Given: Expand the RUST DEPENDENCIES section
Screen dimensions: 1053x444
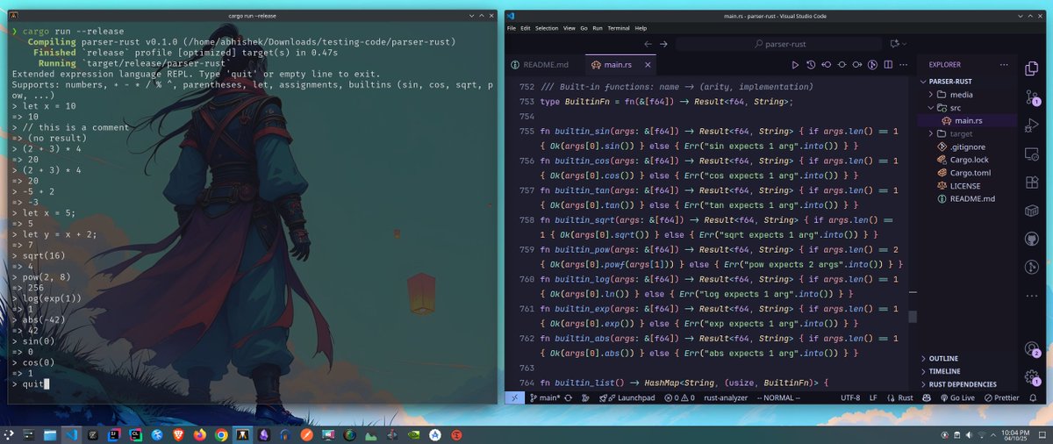Looking at the screenshot, I should (968, 384).
